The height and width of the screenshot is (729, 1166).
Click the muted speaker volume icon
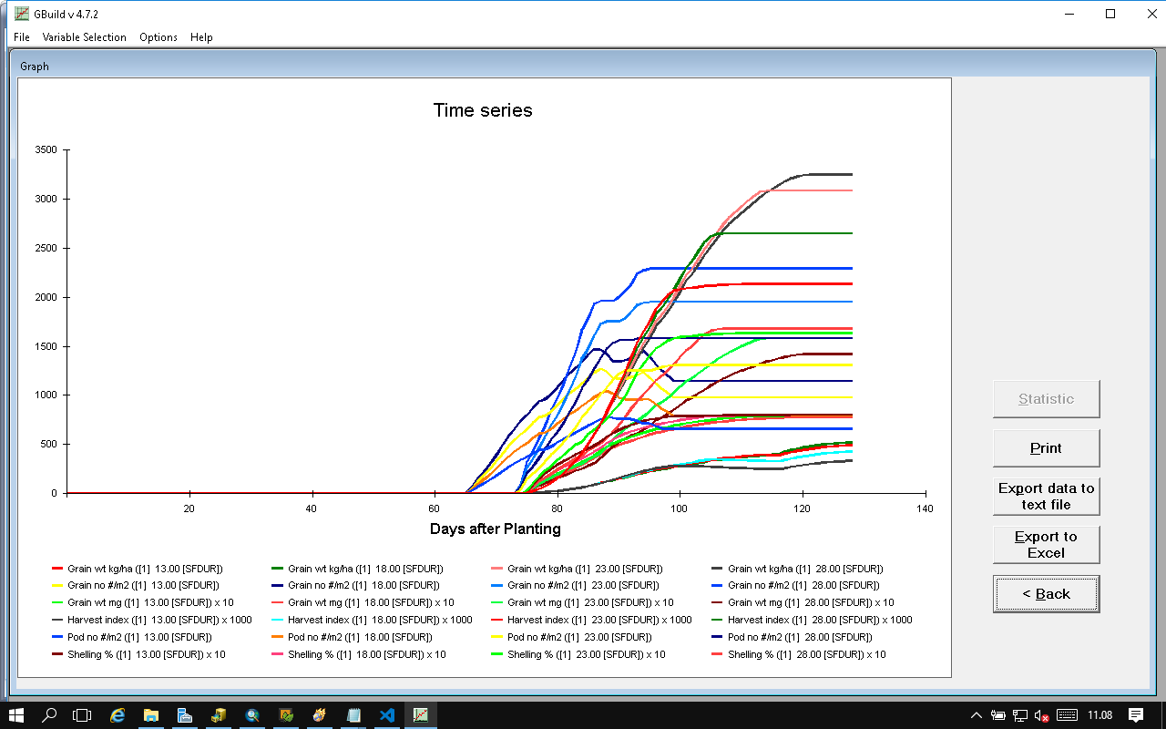click(1042, 716)
